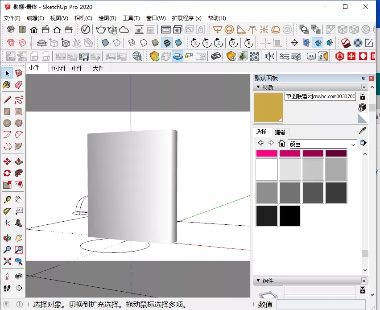Click the eyedropper sample paint icon
This screenshot has width=380, height=310.
tap(363, 131)
